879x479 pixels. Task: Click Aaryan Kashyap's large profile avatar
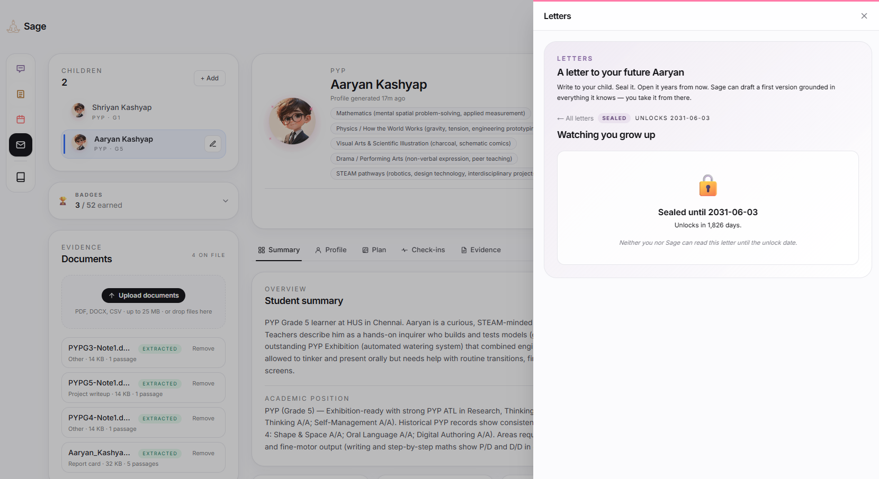[x=292, y=121]
